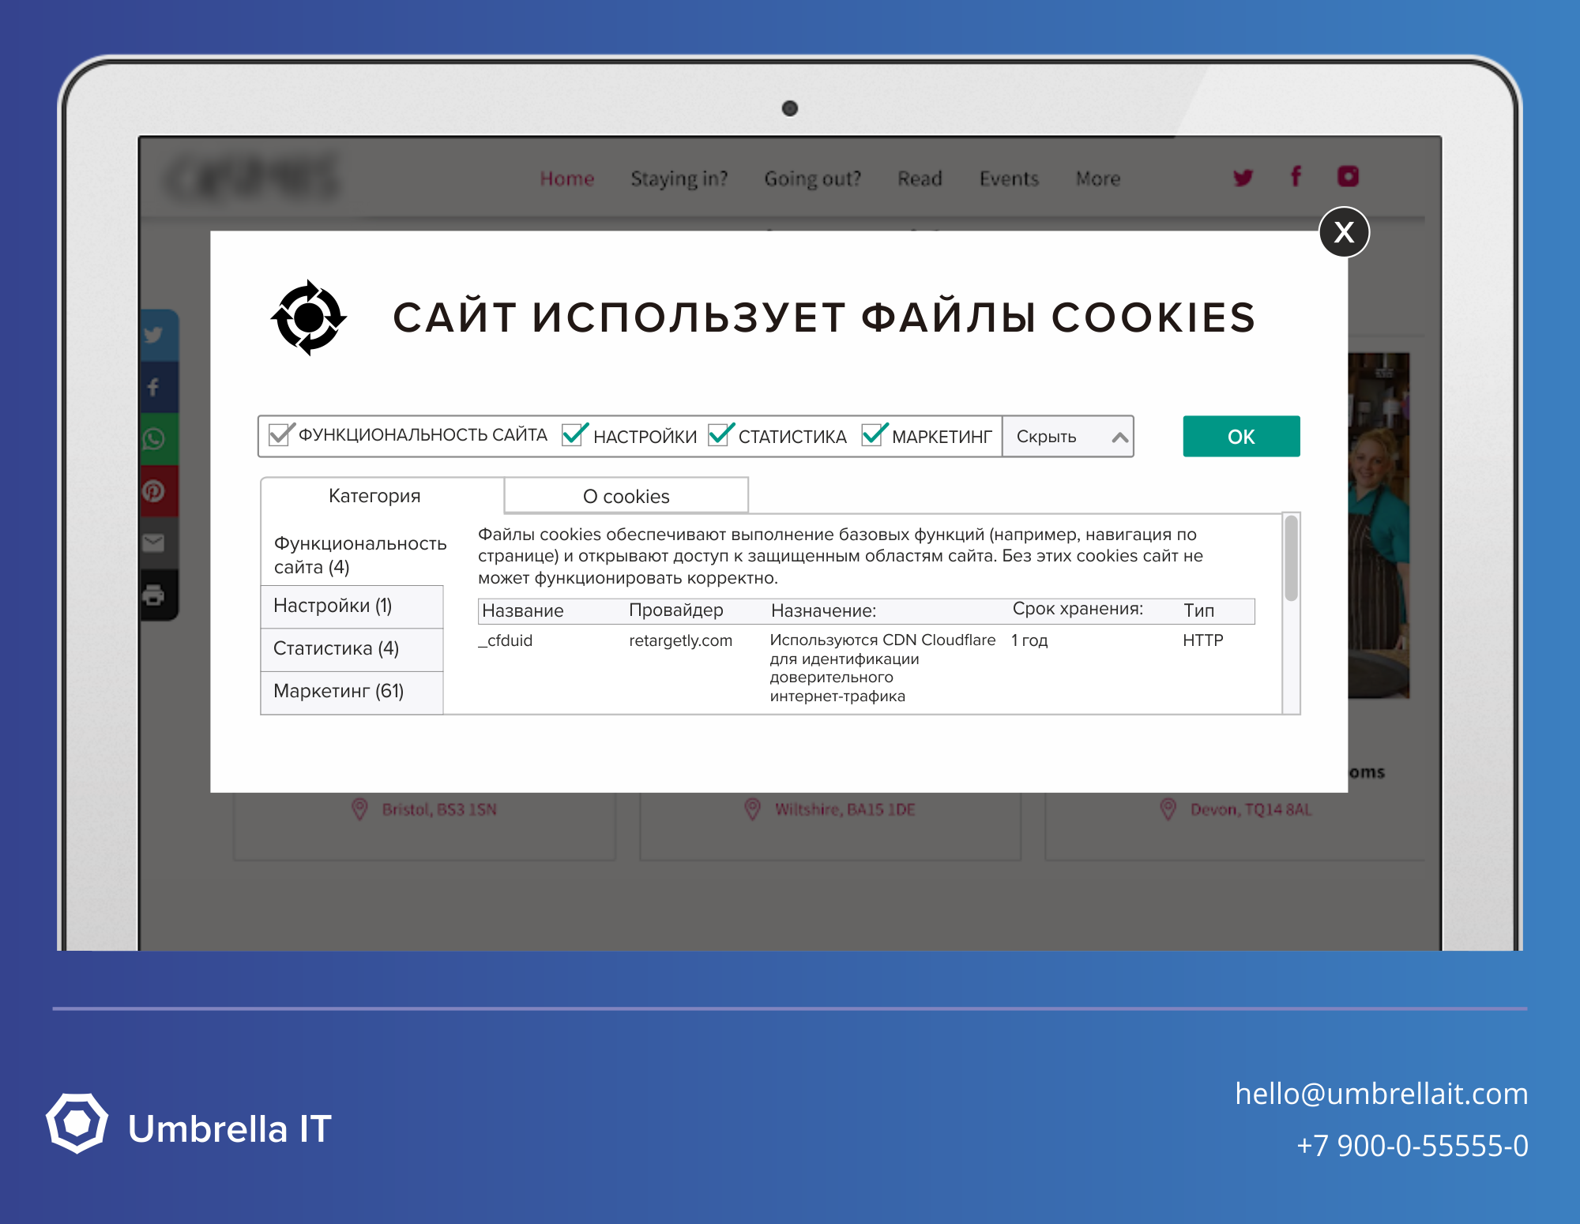Image resolution: width=1580 pixels, height=1224 pixels.
Task: Select category Маркетинг (61)
Action: coord(352,692)
